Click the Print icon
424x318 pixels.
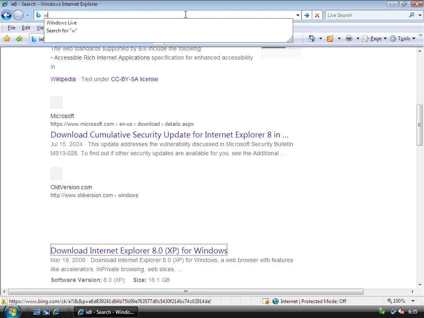click(x=349, y=39)
